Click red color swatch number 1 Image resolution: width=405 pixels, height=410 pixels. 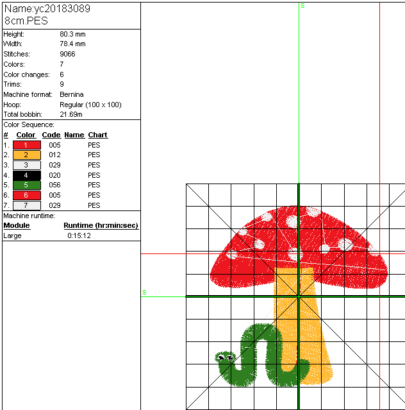(27, 145)
